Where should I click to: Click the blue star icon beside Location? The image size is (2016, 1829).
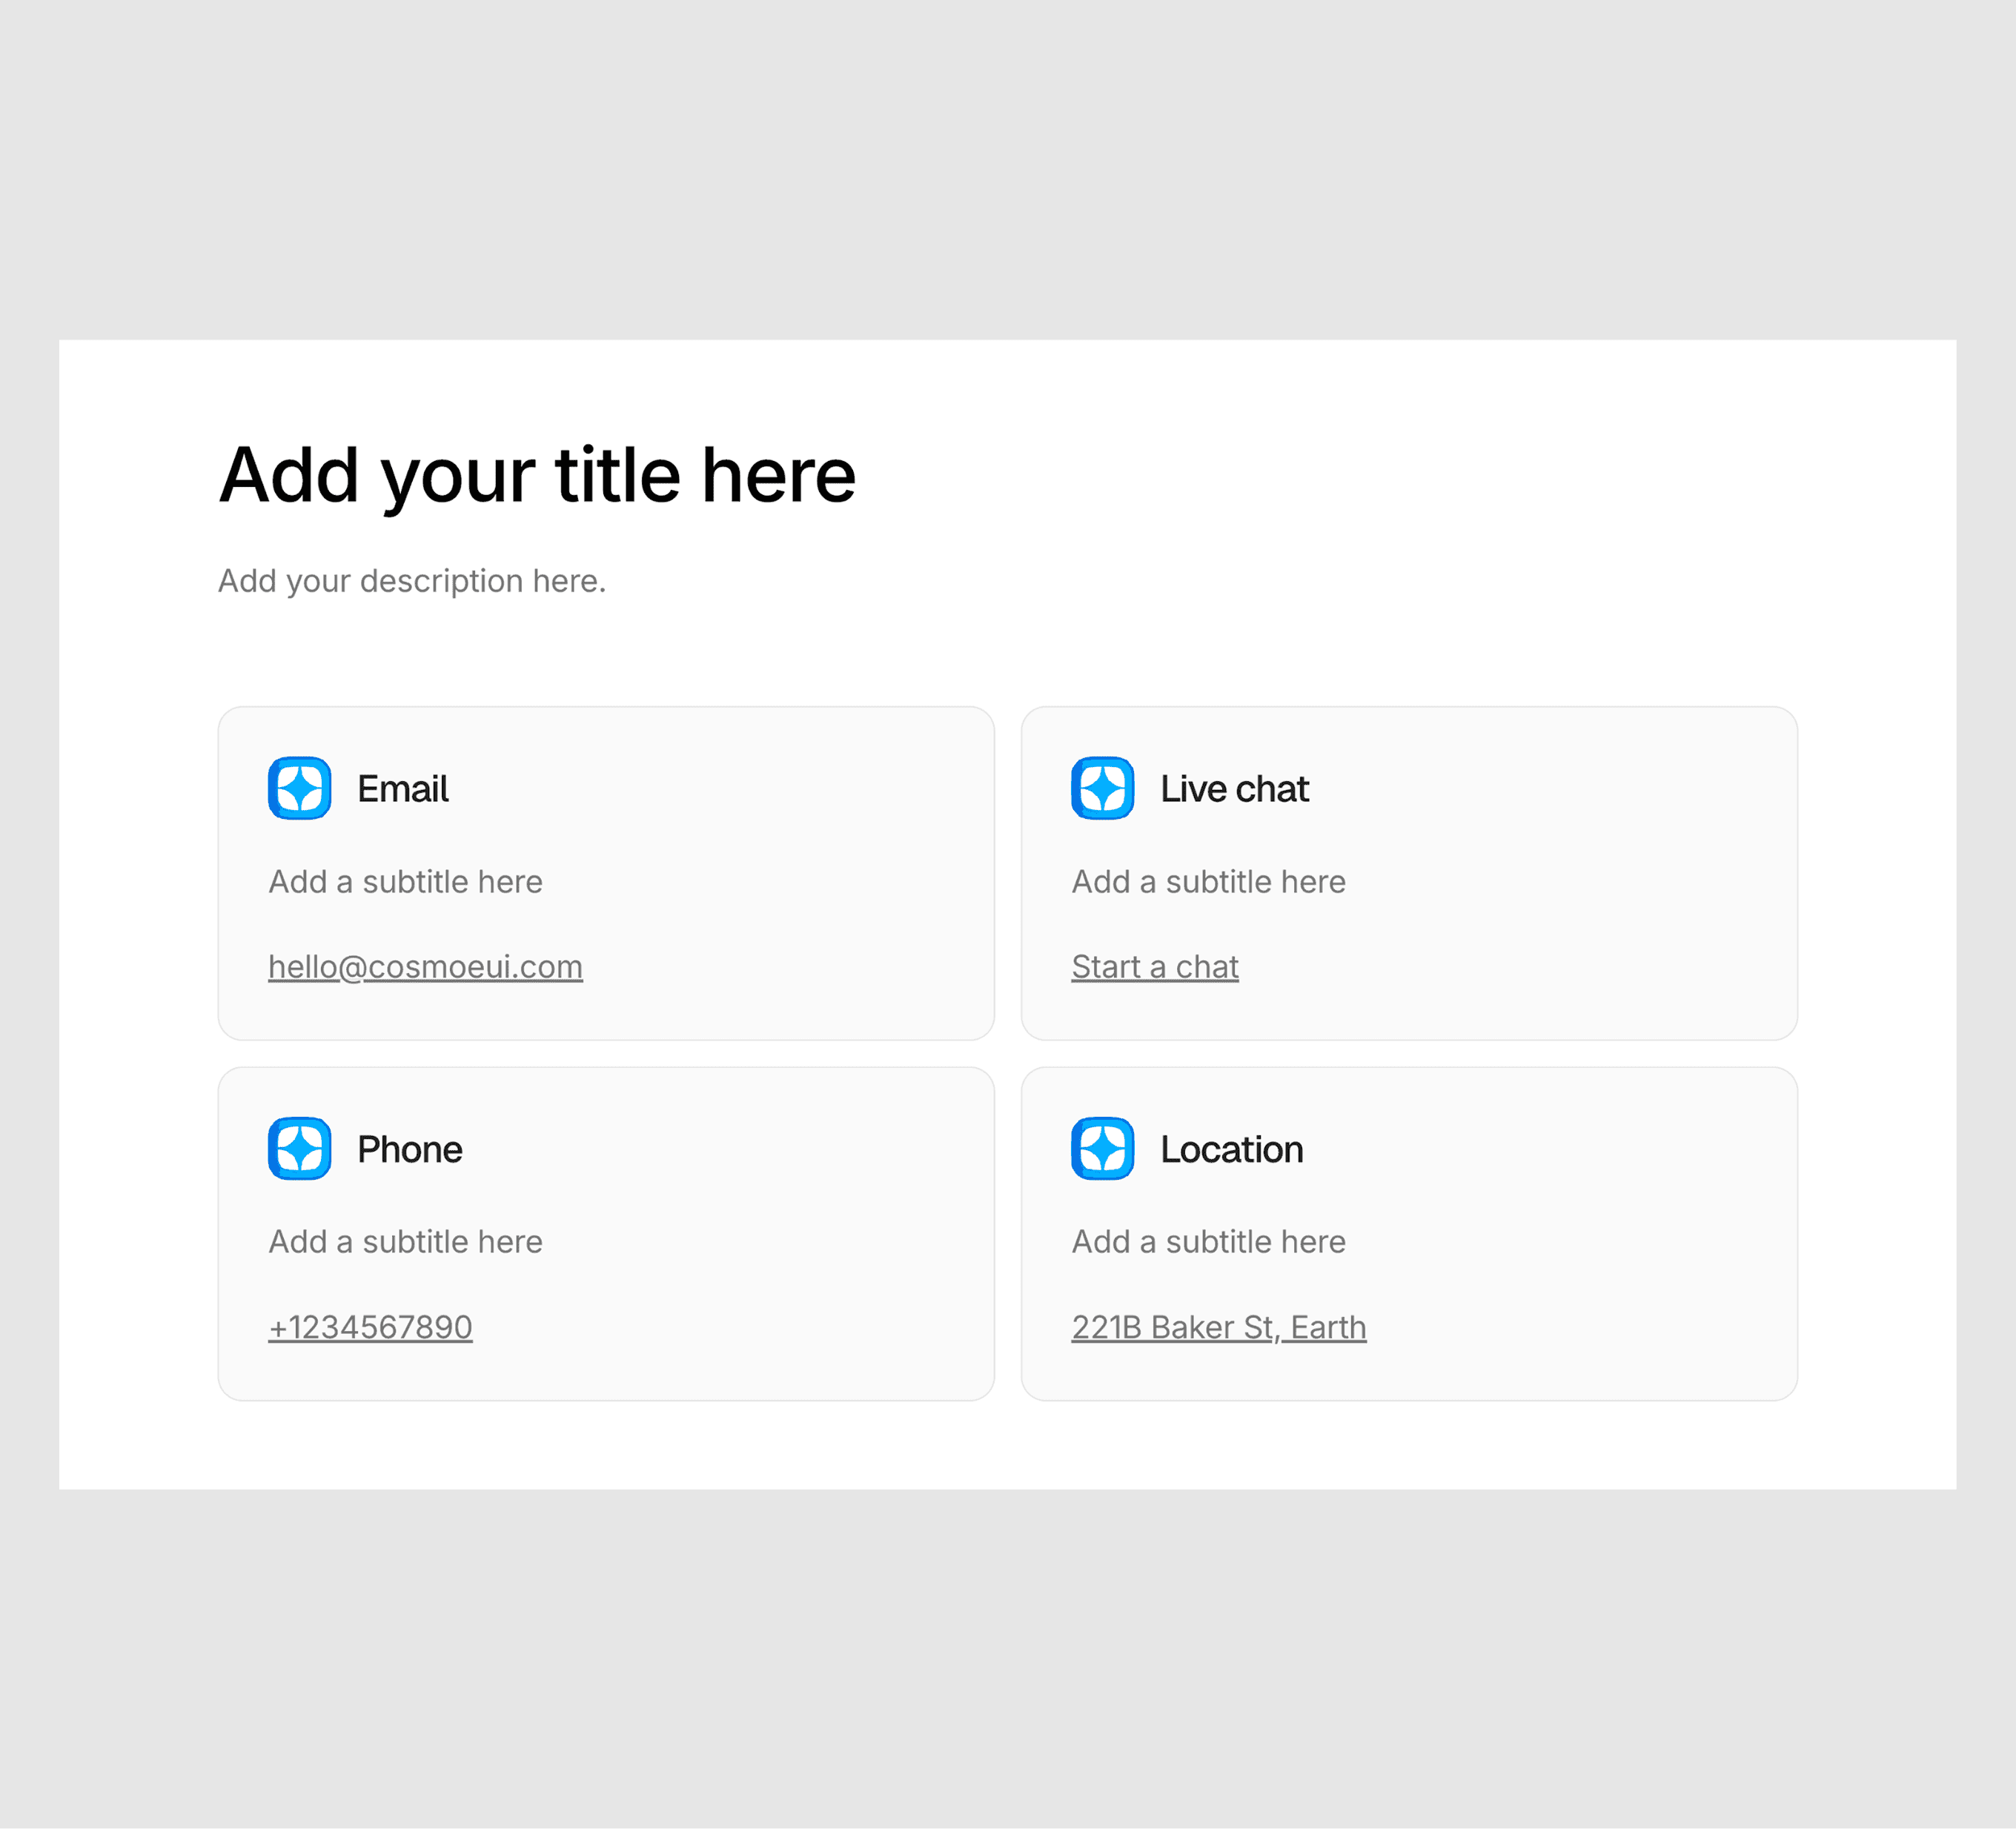[1102, 1148]
